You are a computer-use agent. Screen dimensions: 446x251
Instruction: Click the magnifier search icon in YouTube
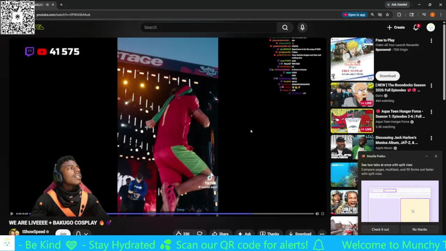coord(285,28)
